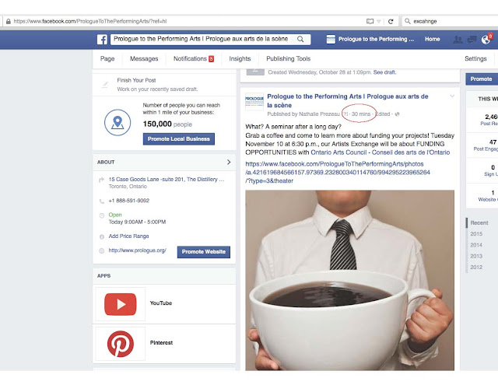
Task: Click the website globe icon beside prologue.org
Action: click(x=102, y=250)
